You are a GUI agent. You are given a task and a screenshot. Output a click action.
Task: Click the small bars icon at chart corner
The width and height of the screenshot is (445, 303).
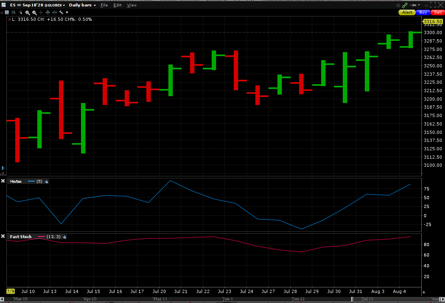(3, 174)
